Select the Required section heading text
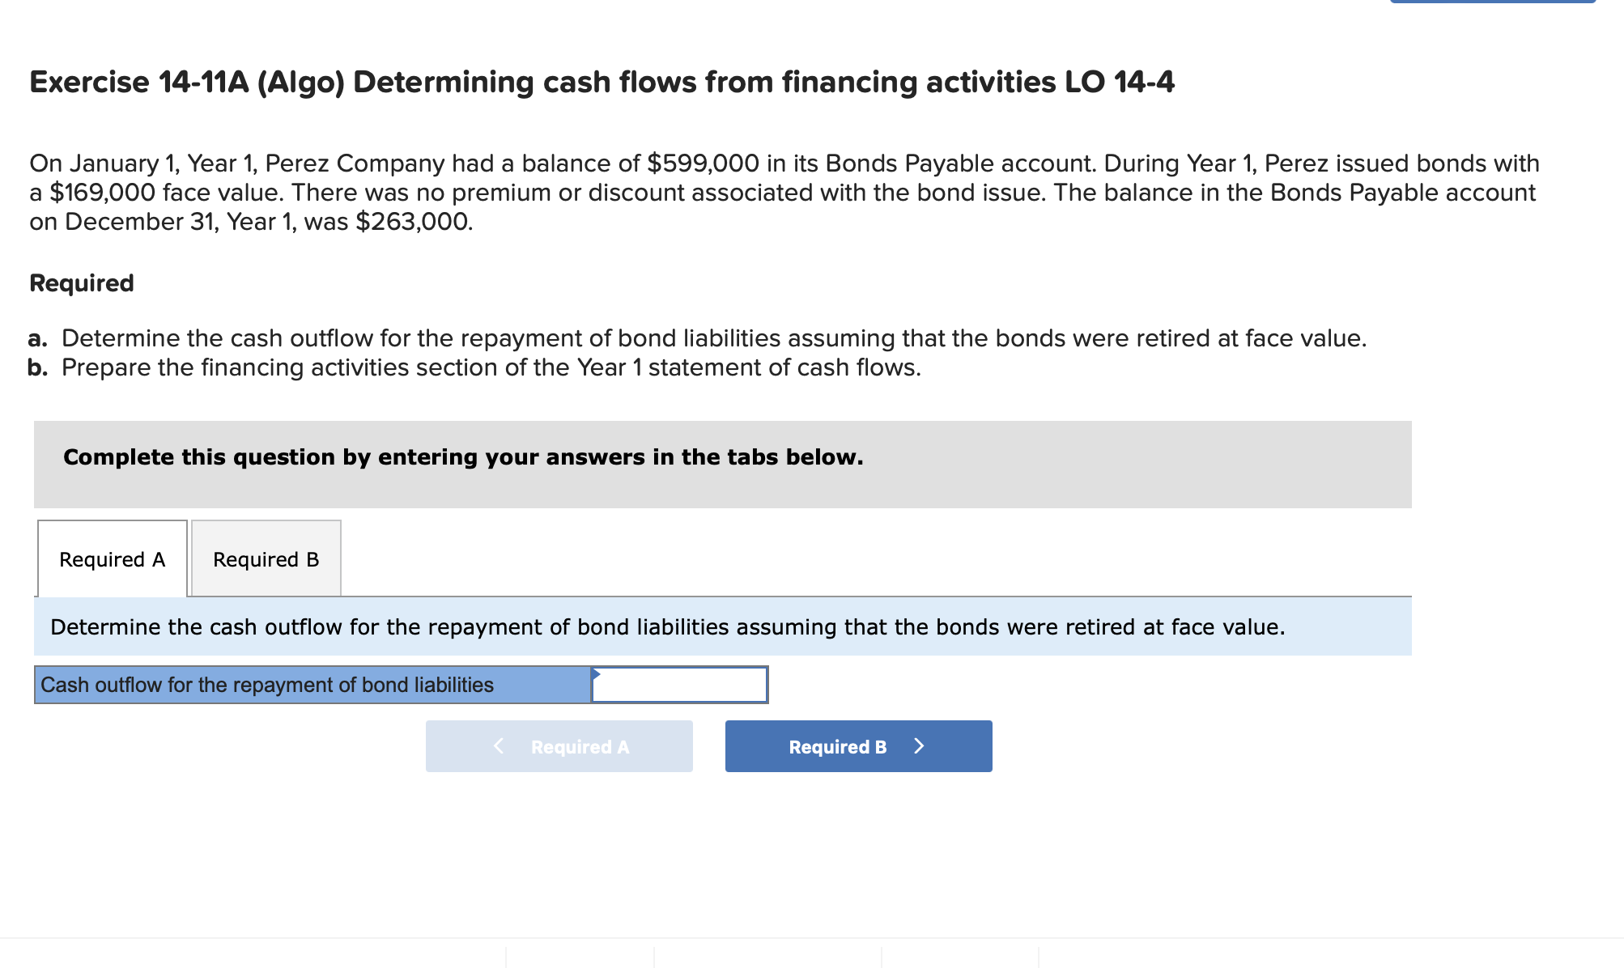The height and width of the screenshot is (968, 1624). coord(81,282)
